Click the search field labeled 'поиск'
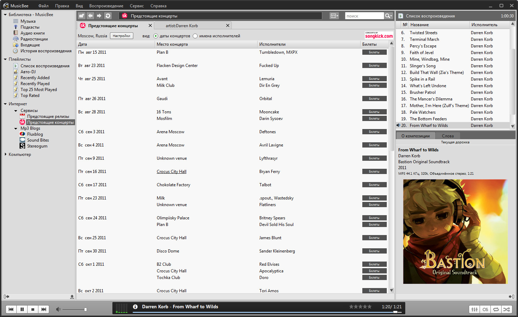 (364, 16)
